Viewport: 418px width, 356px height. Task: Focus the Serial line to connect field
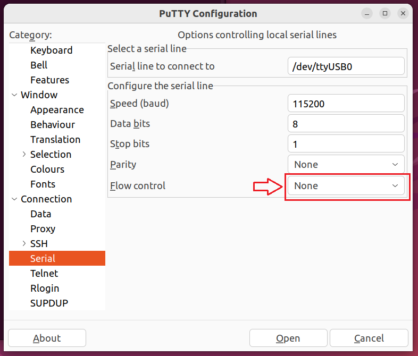click(346, 66)
